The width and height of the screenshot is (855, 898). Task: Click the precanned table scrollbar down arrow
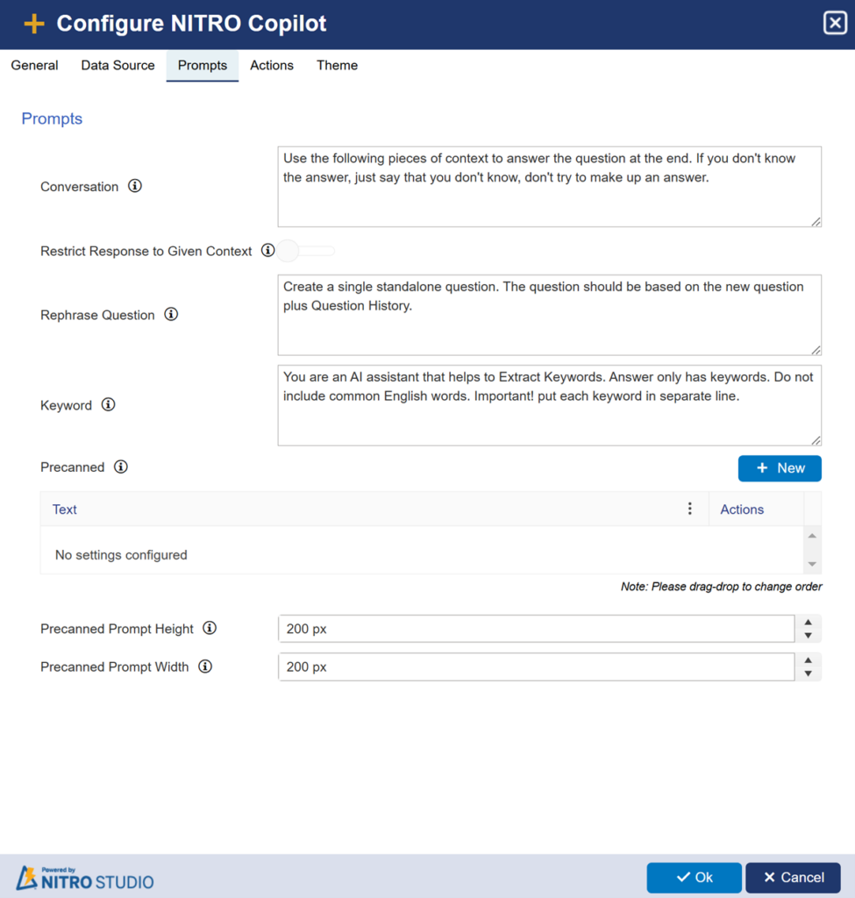click(x=812, y=564)
